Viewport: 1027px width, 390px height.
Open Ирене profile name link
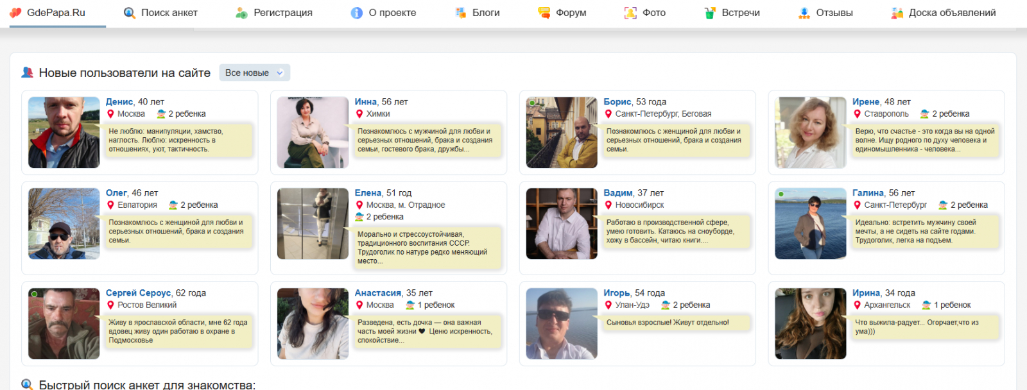866,102
